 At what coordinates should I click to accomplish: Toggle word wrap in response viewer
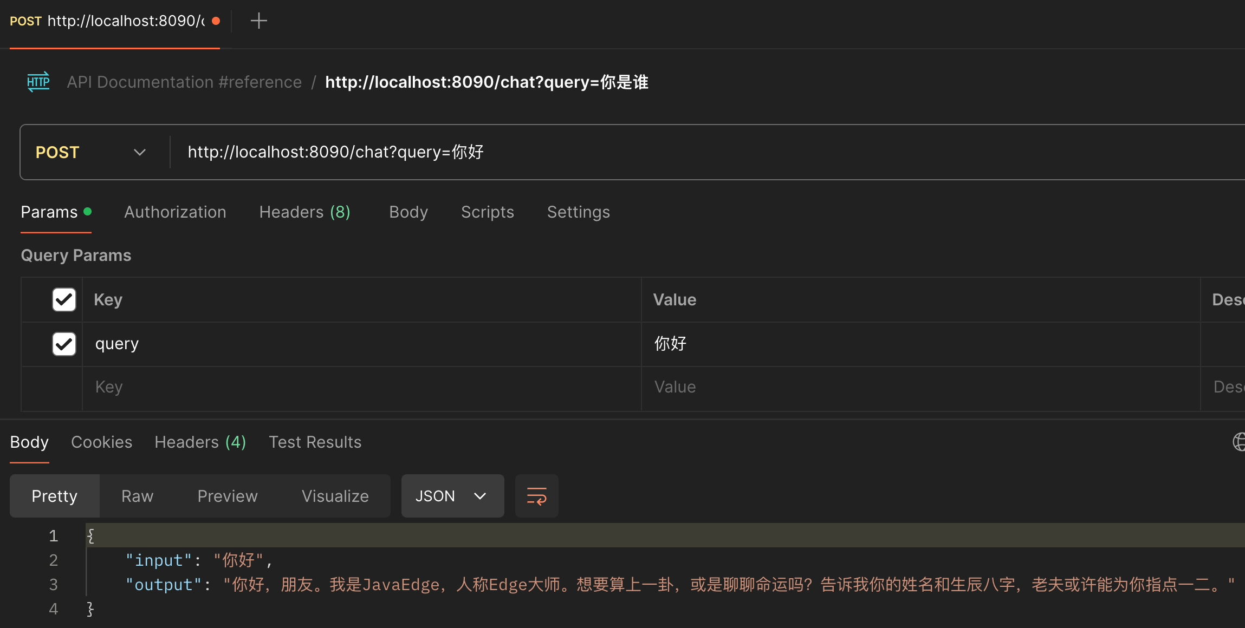536,496
